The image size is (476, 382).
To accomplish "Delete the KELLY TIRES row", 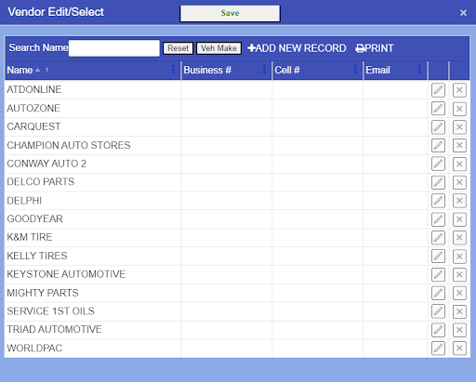I will coord(459,257).
